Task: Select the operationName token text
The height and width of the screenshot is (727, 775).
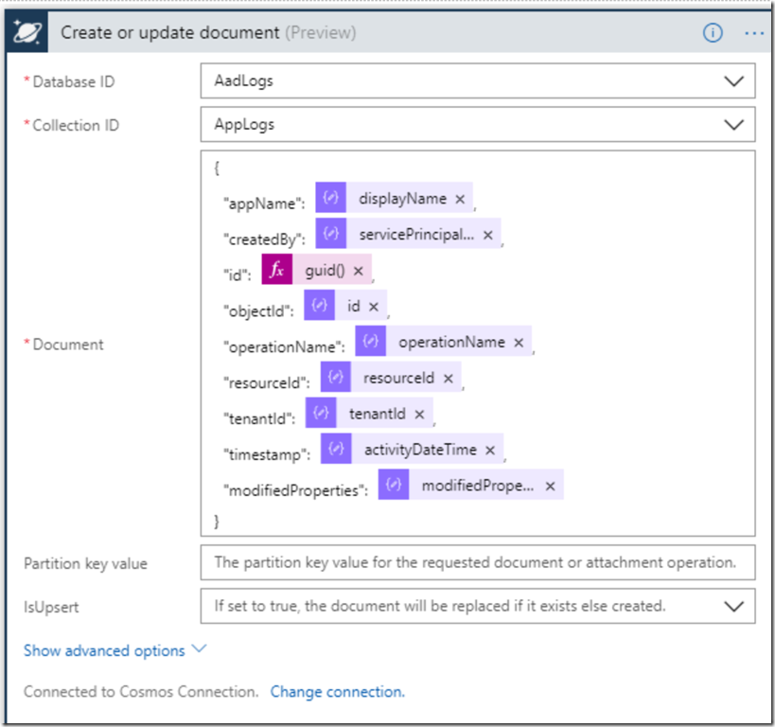Action: click(451, 343)
